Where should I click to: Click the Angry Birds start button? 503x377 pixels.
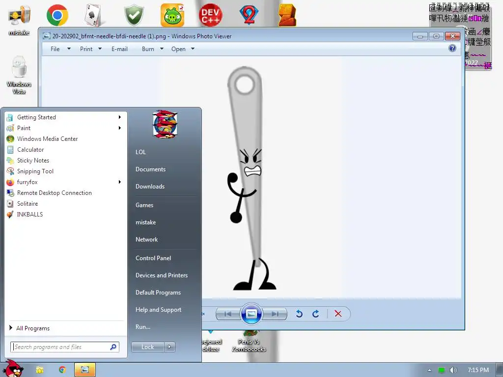(12, 369)
